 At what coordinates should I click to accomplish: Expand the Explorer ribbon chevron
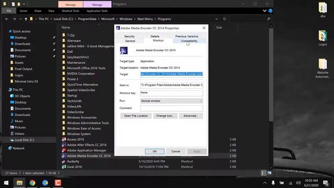point(265,10)
